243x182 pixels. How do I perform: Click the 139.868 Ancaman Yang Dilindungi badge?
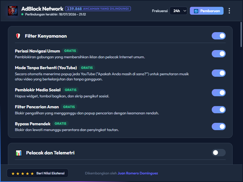98,9
